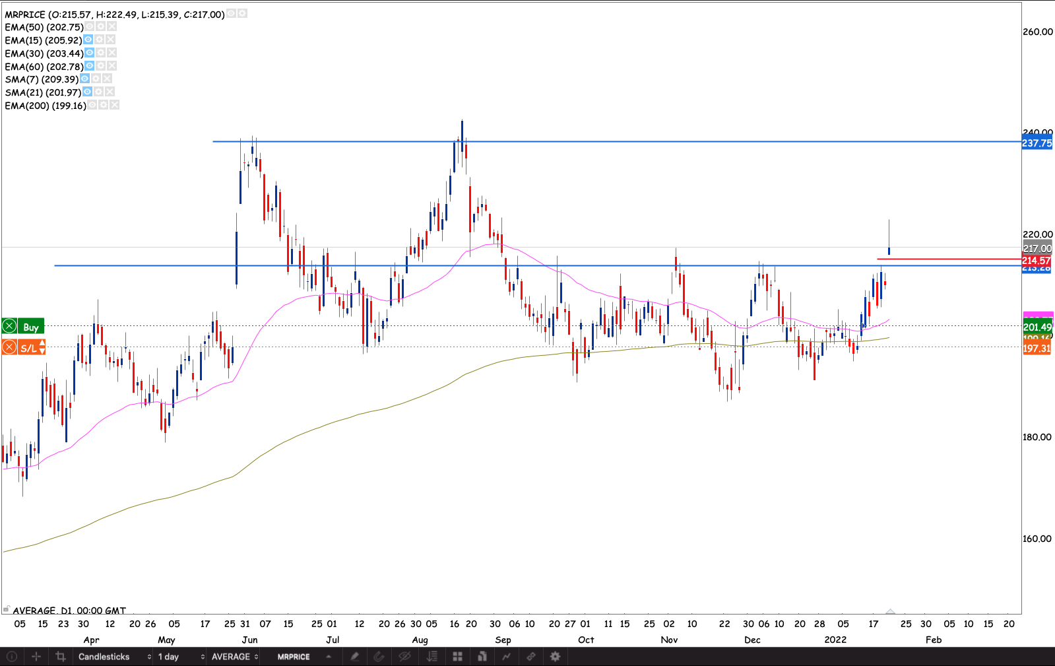This screenshot has height=666, width=1055.
Task: Show the hidden EMA(200) indicator
Action: pos(92,105)
